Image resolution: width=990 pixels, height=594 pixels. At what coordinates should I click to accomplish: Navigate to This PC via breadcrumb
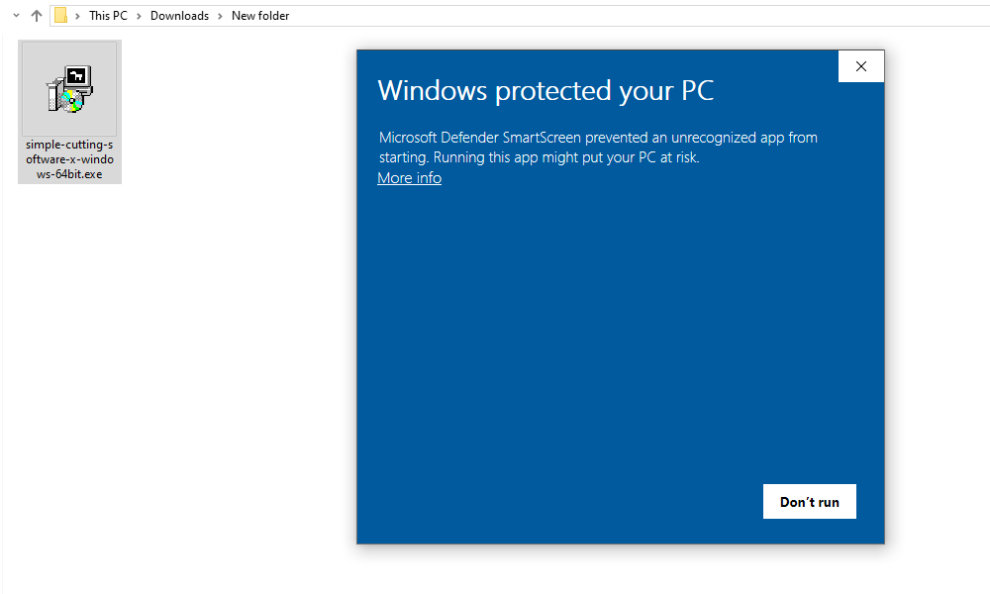(x=107, y=15)
